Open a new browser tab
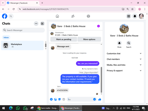This screenshot has height=111, width=148. click(42, 3)
